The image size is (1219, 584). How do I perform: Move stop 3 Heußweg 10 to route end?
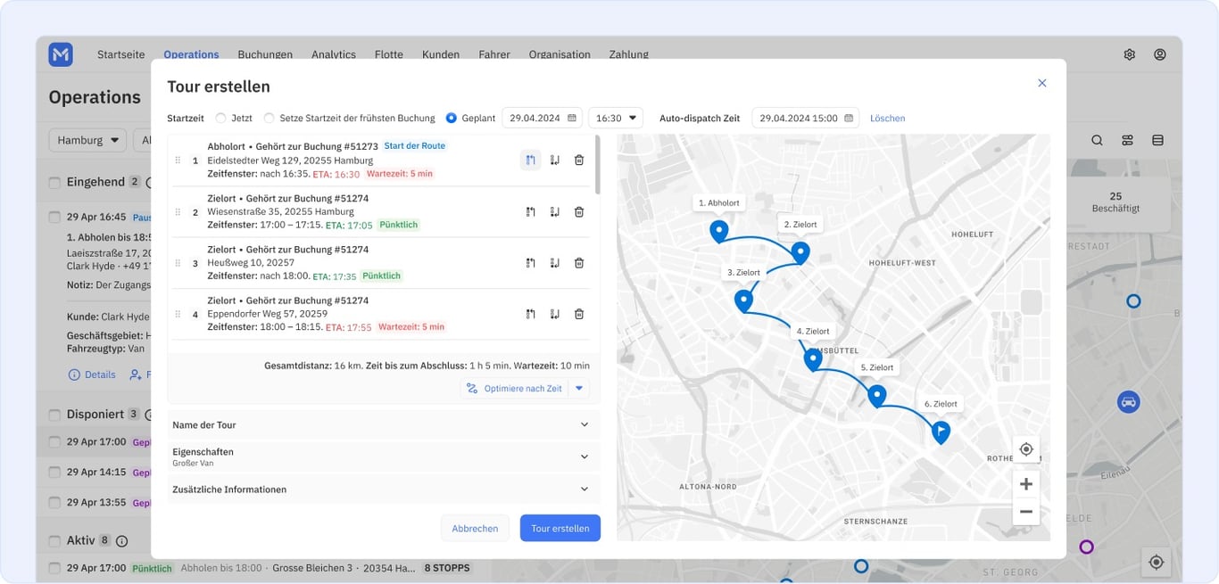click(555, 263)
